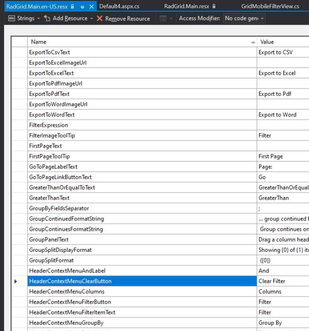309x331 pixels.
Task: Select the FirstPageText name cell
Action: click(x=142, y=146)
